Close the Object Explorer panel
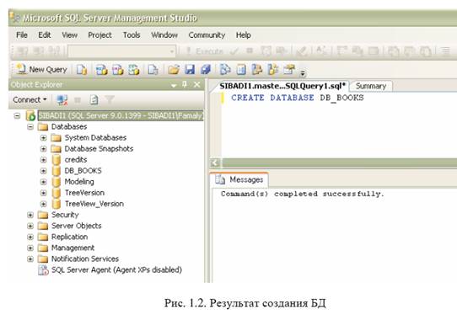 coord(197,84)
